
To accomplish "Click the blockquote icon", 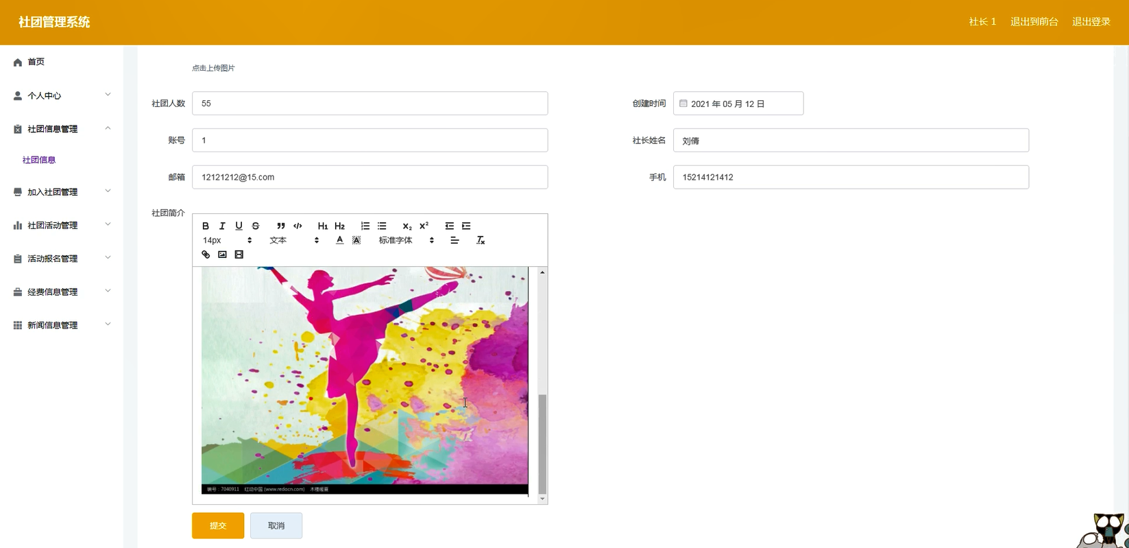I will pos(281,226).
